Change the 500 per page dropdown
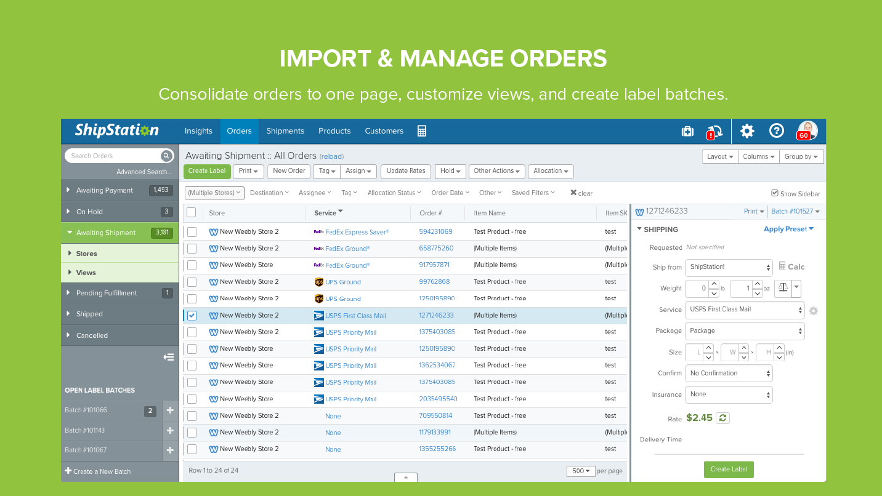This screenshot has height=496, width=882. pyautogui.click(x=581, y=471)
